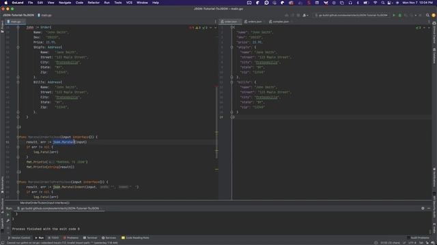The image size is (437, 245).
Task: Click the MarshalOrderToJson breadcrumb below the editor
Action: point(44,203)
